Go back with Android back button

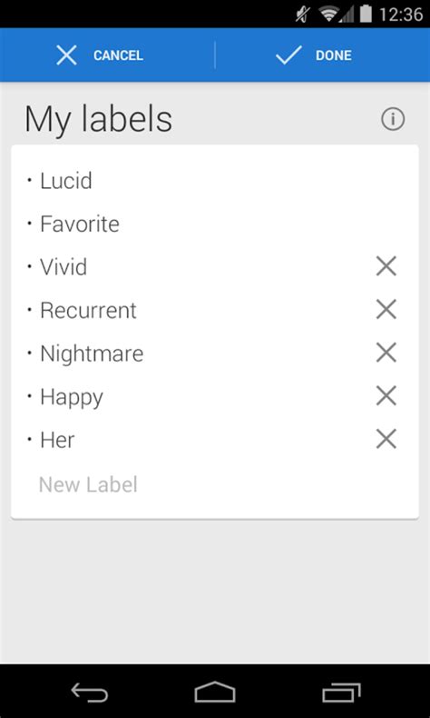click(90, 692)
